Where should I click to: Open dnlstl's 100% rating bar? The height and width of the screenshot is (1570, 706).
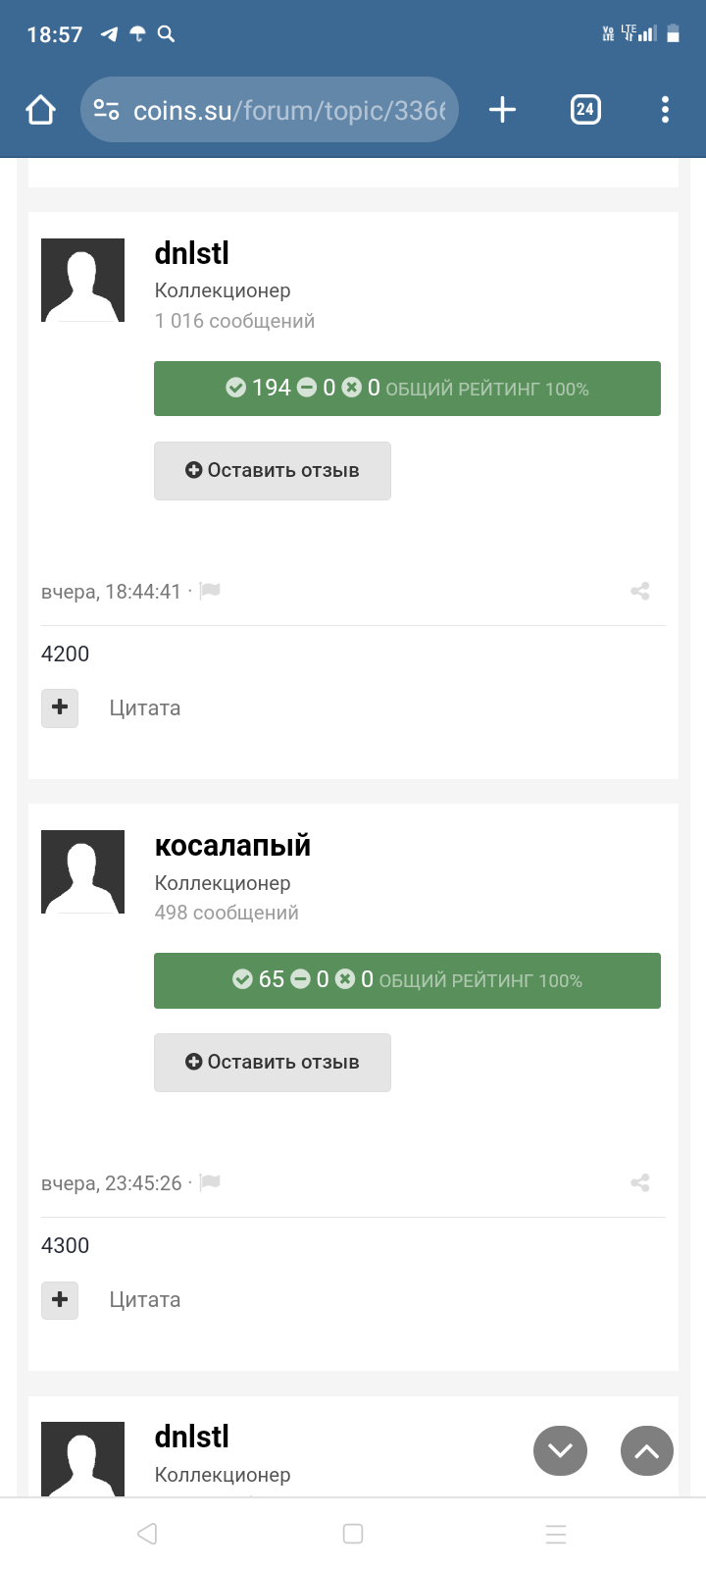pos(407,389)
